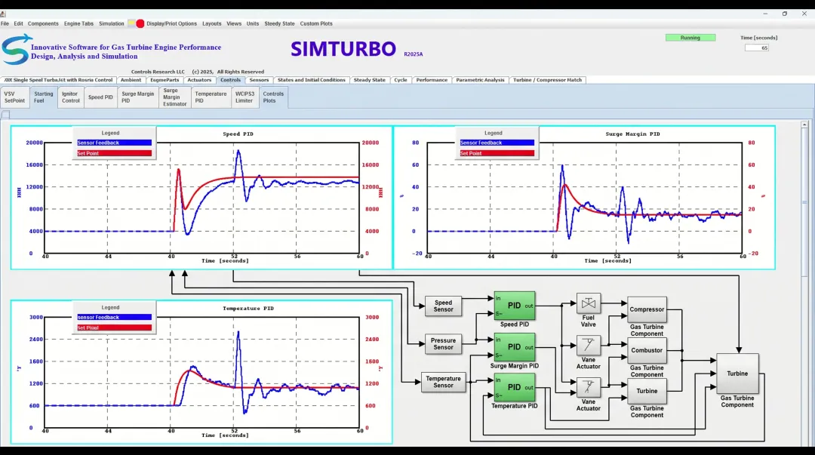815x455 pixels.
Task: Select the large Turbine Gas Turbine block
Action: (x=737, y=374)
